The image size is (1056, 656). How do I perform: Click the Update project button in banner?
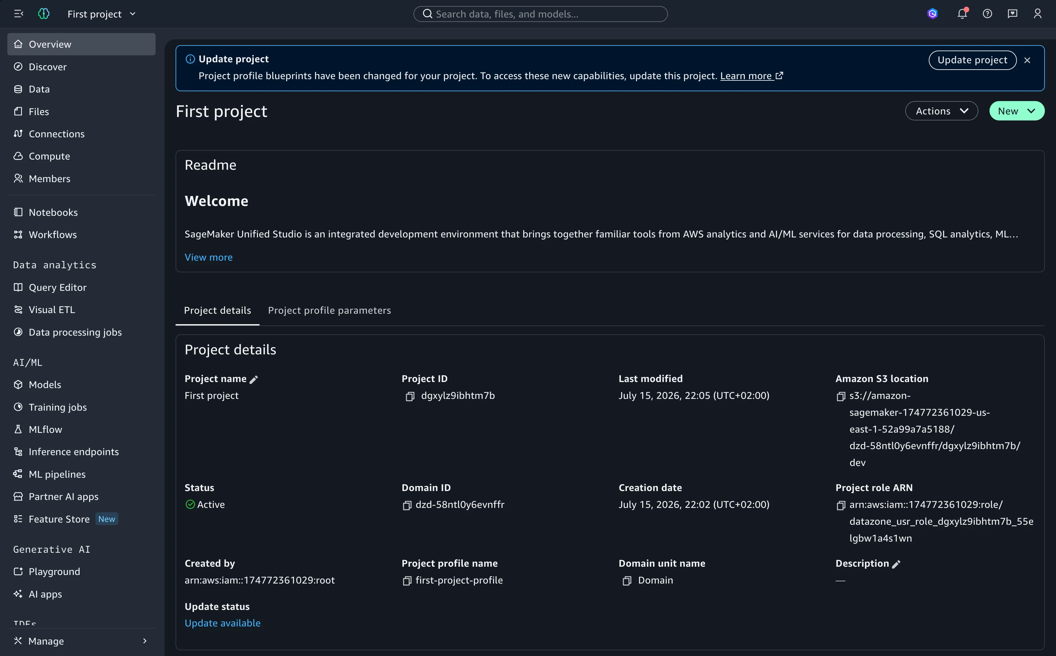click(972, 60)
